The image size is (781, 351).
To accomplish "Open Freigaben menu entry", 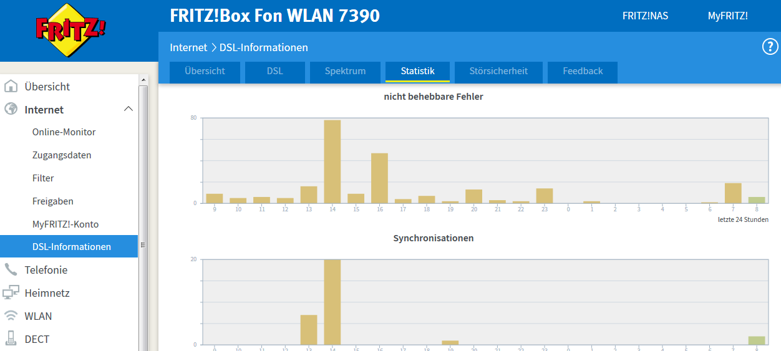I will coord(53,201).
